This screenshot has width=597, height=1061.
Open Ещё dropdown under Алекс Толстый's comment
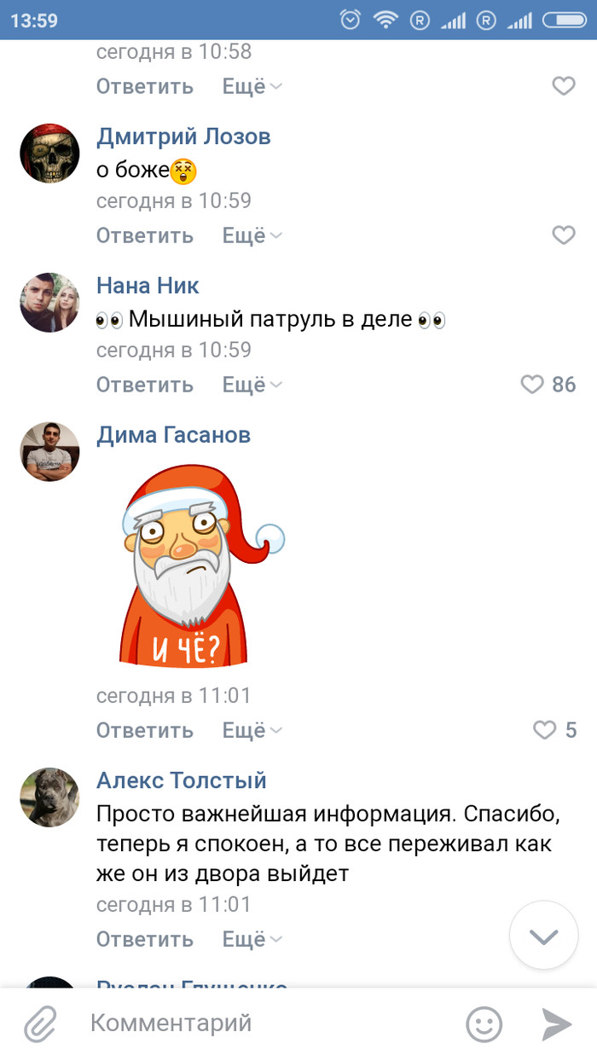pyautogui.click(x=252, y=939)
